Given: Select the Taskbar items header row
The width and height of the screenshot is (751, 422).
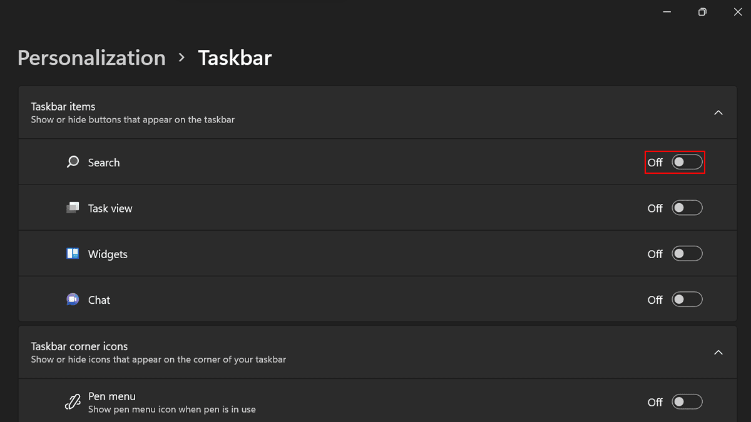Looking at the screenshot, I should 375,113.
